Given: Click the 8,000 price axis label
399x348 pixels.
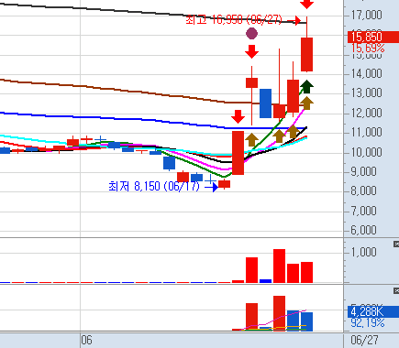Looking at the screenshot, I should (364, 190).
